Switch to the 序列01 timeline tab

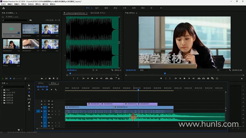[x=41, y=83]
